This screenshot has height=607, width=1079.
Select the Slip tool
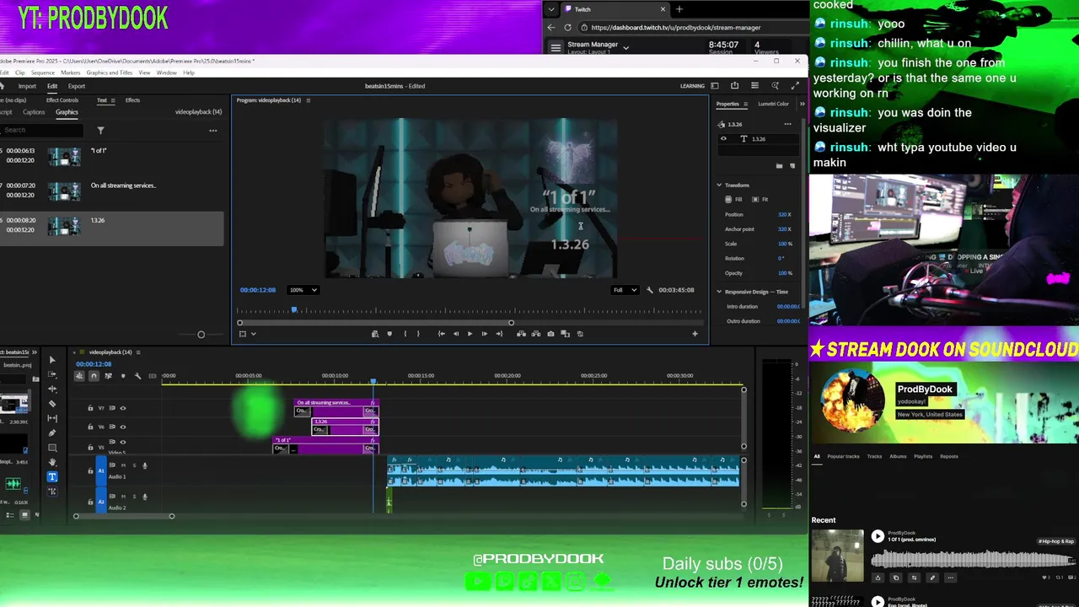point(52,418)
